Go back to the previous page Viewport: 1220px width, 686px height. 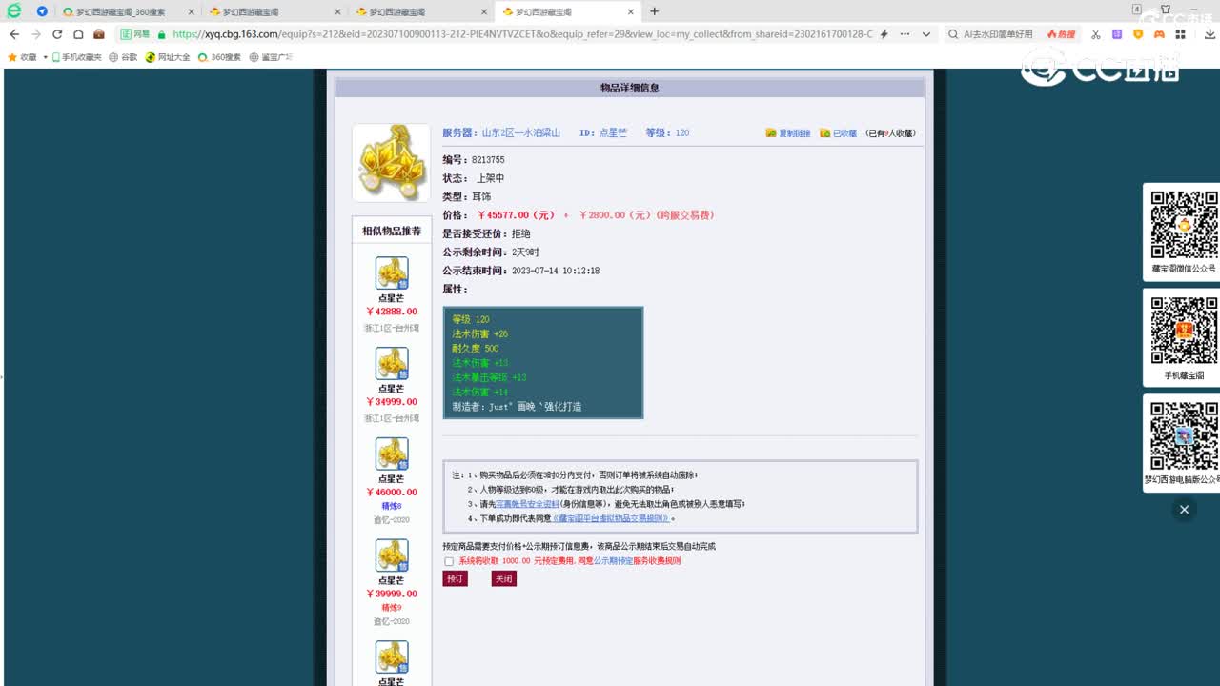pyautogui.click(x=14, y=34)
